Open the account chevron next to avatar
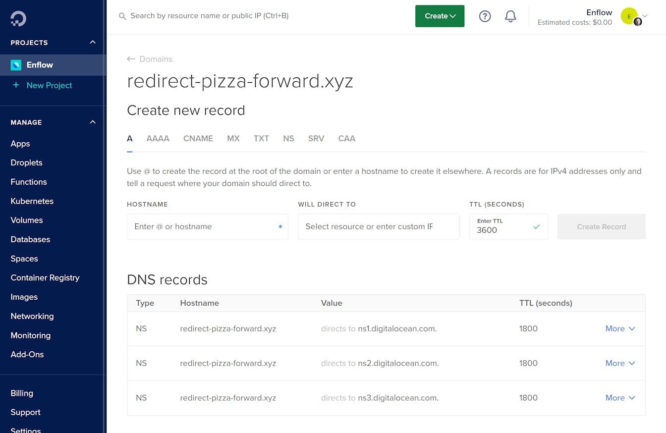This screenshot has width=666, height=433. pyautogui.click(x=644, y=16)
